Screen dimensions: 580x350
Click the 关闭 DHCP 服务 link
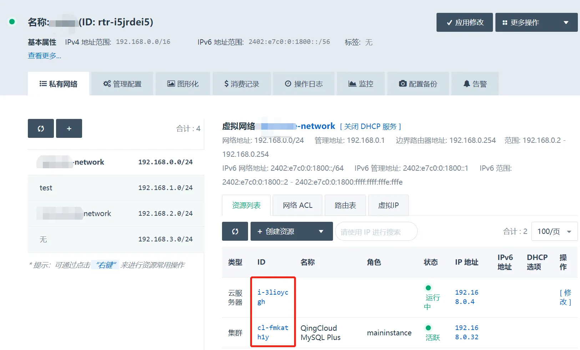coord(370,126)
